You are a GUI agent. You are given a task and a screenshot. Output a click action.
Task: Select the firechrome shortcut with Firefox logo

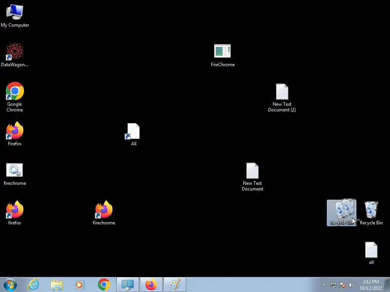(x=104, y=213)
